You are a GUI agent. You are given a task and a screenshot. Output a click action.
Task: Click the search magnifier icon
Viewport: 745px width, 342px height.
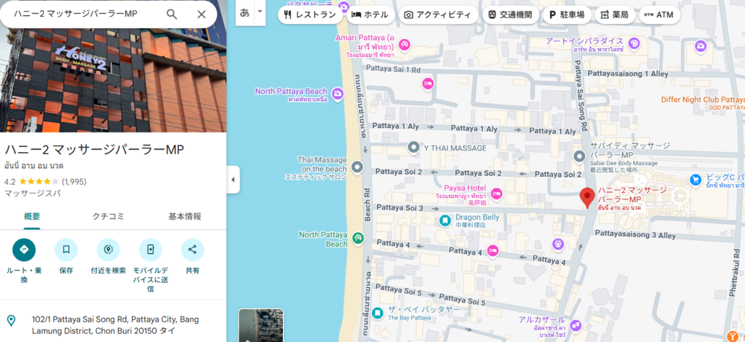click(172, 14)
